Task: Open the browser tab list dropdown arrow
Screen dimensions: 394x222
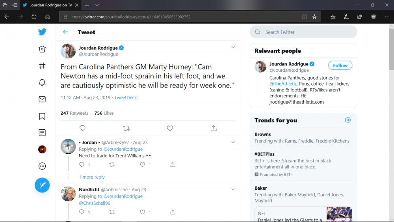Action: pyautogui.click(x=97, y=5)
